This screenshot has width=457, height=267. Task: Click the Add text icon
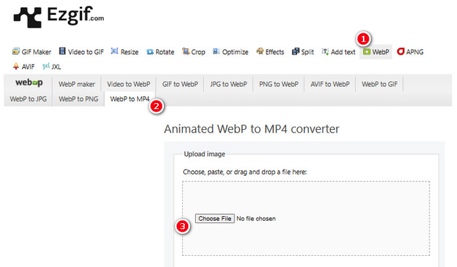click(x=325, y=52)
